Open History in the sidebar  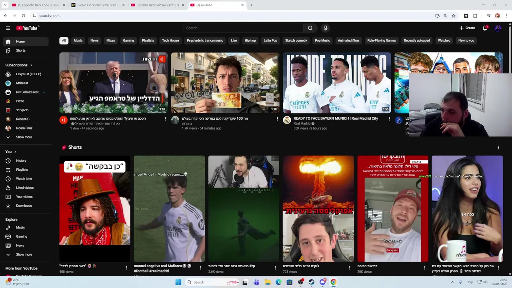(x=26, y=161)
